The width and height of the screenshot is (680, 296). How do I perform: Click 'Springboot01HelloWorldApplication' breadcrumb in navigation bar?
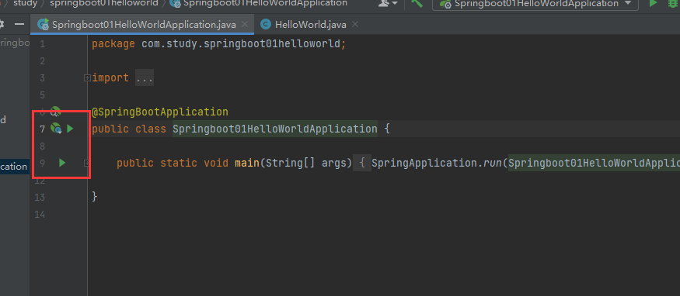(x=259, y=3)
